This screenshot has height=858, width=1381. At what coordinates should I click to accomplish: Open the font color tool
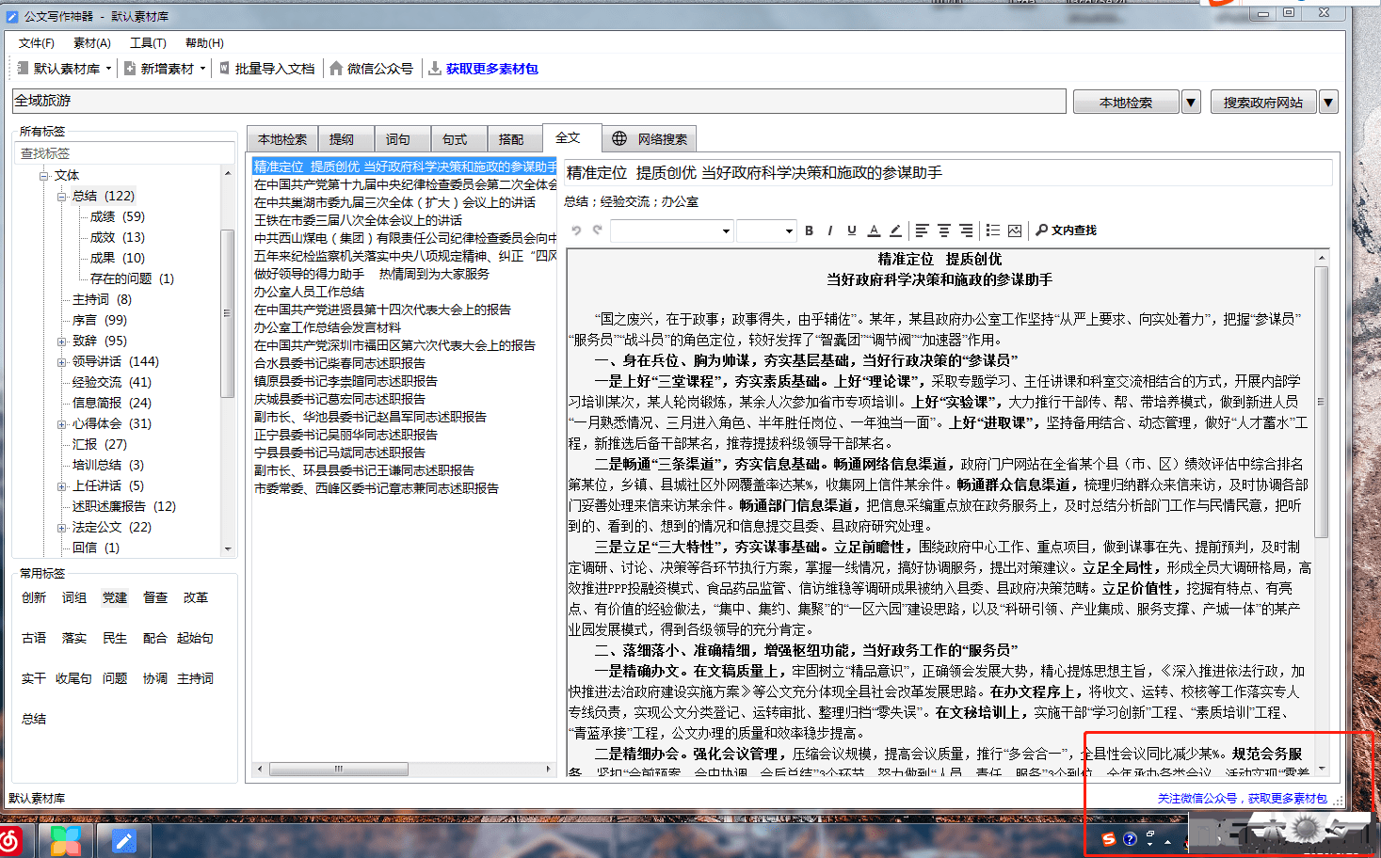tap(874, 230)
